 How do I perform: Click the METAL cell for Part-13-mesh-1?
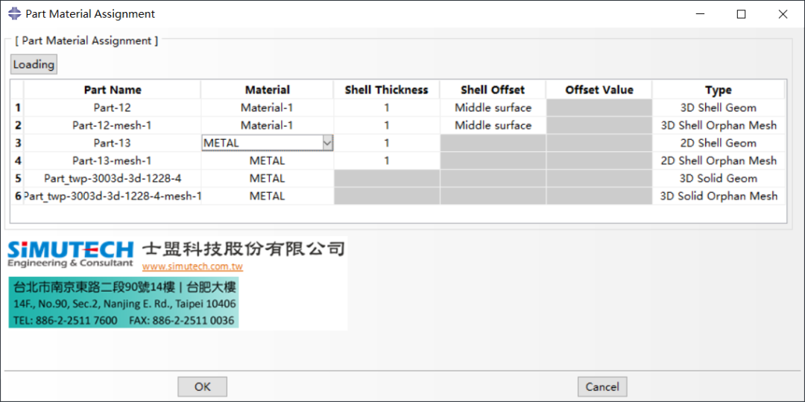coord(267,161)
